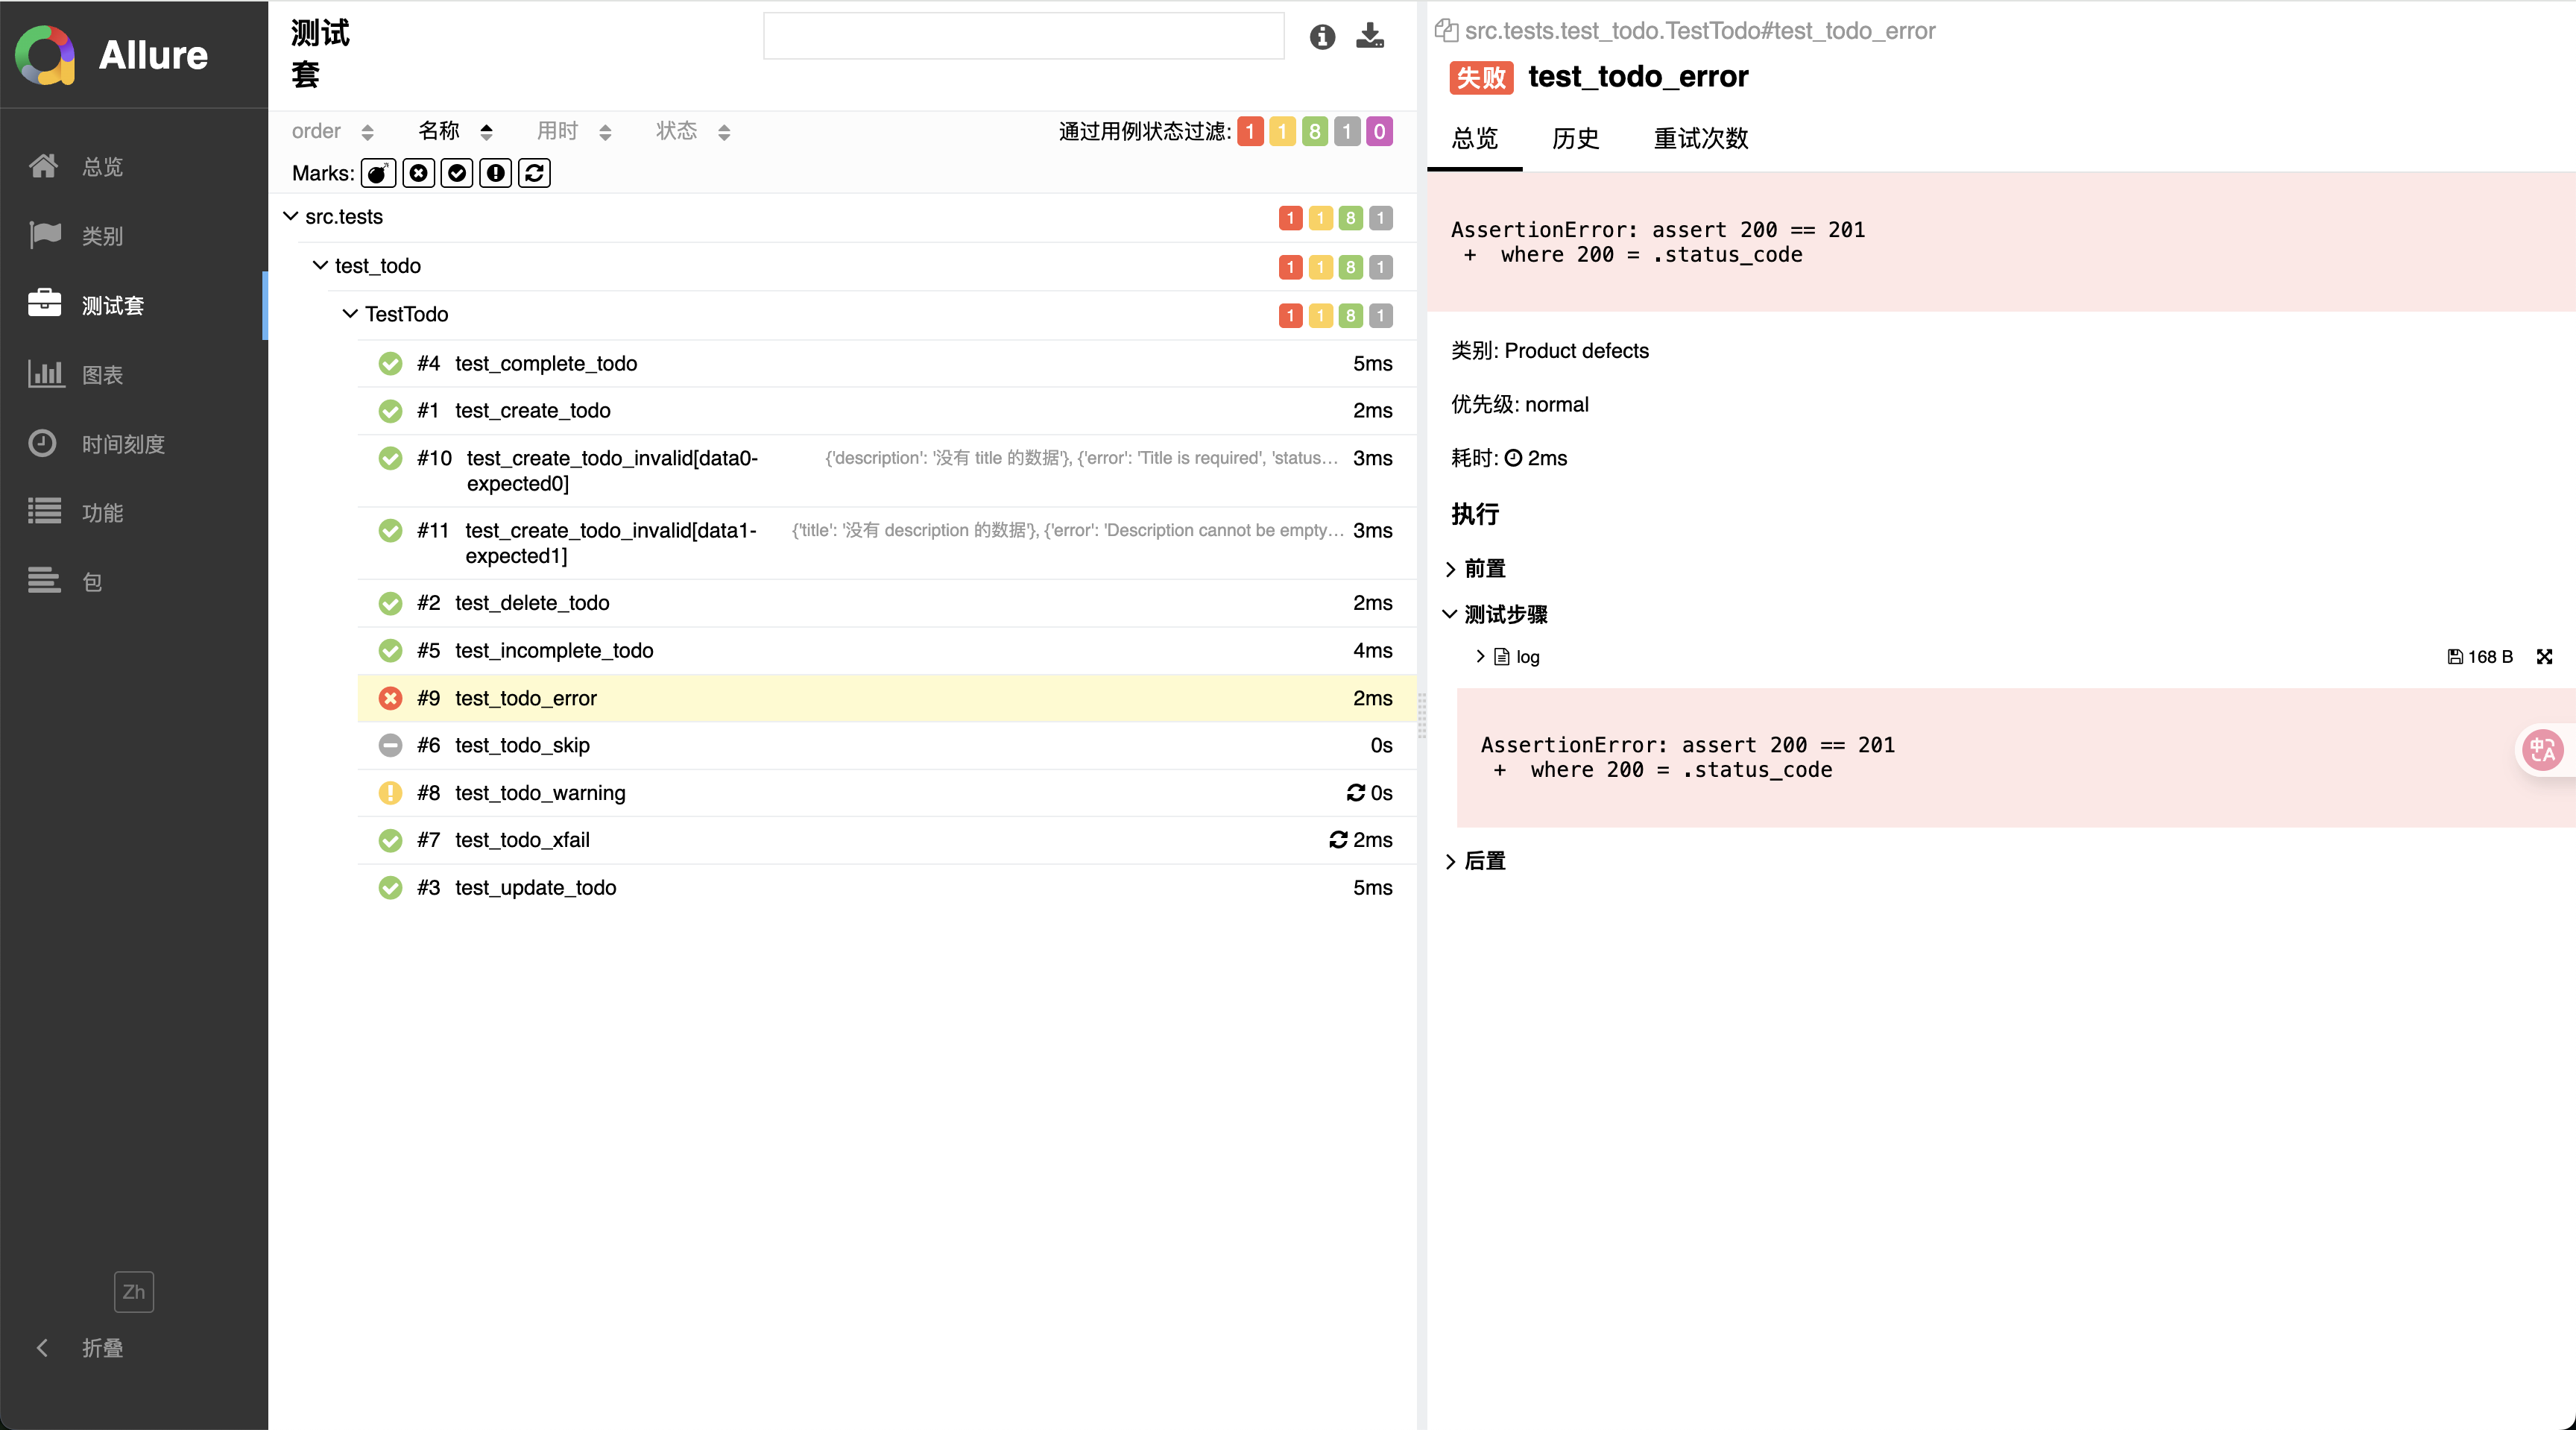Screen dimensions: 2576x1430
Task: Toggle the flaky bomb mark filter
Action: click(x=378, y=173)
